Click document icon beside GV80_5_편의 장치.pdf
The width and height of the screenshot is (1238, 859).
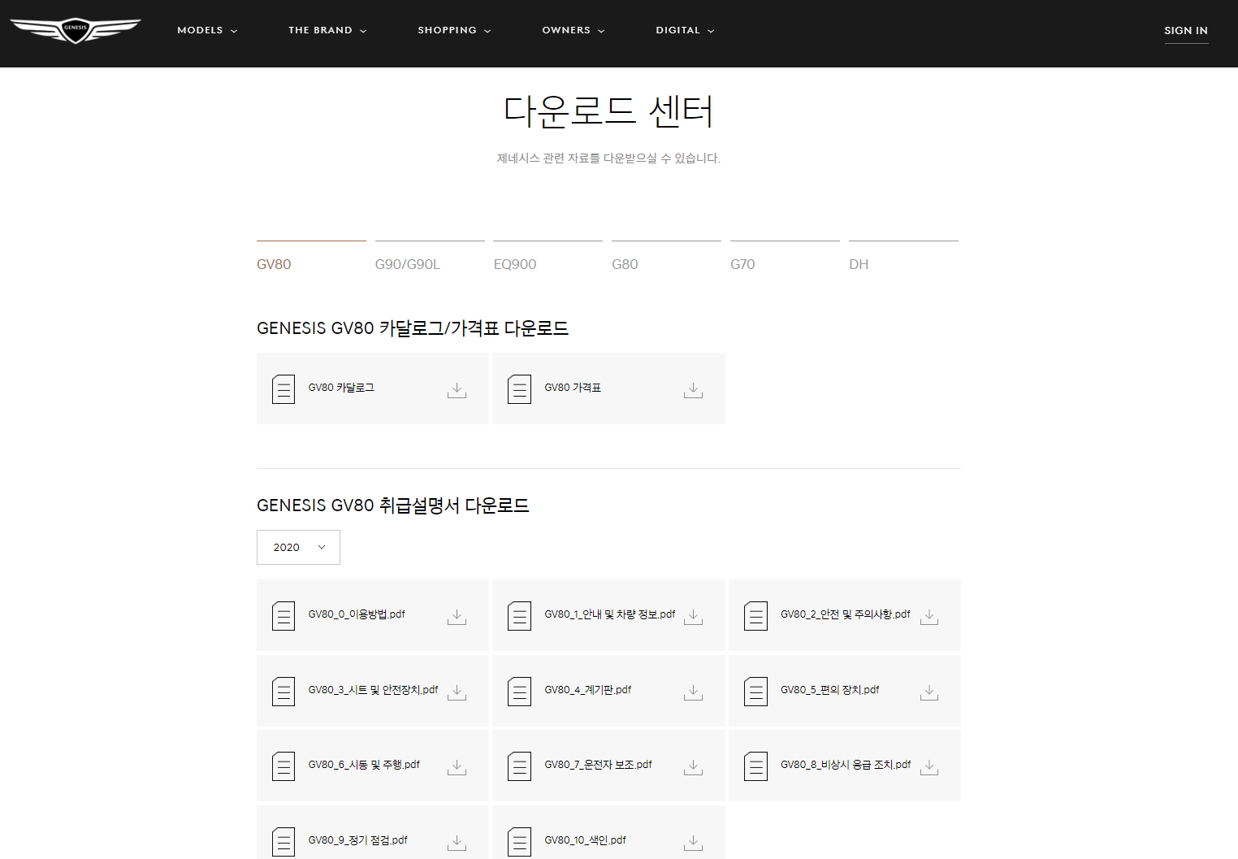(x=755, y=692)
